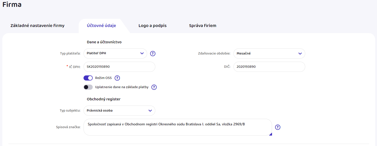The width and height of the screenshot is (377, 146).
Task: Open help for Uplatnenie dane na základe platby
Action: [154, 87]
